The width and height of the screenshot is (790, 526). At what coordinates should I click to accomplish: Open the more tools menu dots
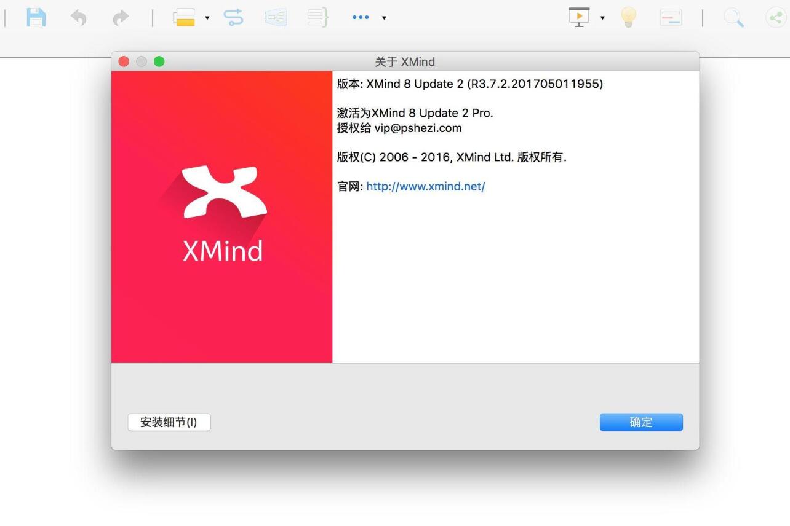click(360, 17)
